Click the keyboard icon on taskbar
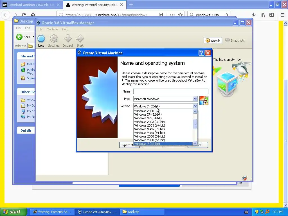The width and height of the screenshot is (288, 216). [246, 212]
